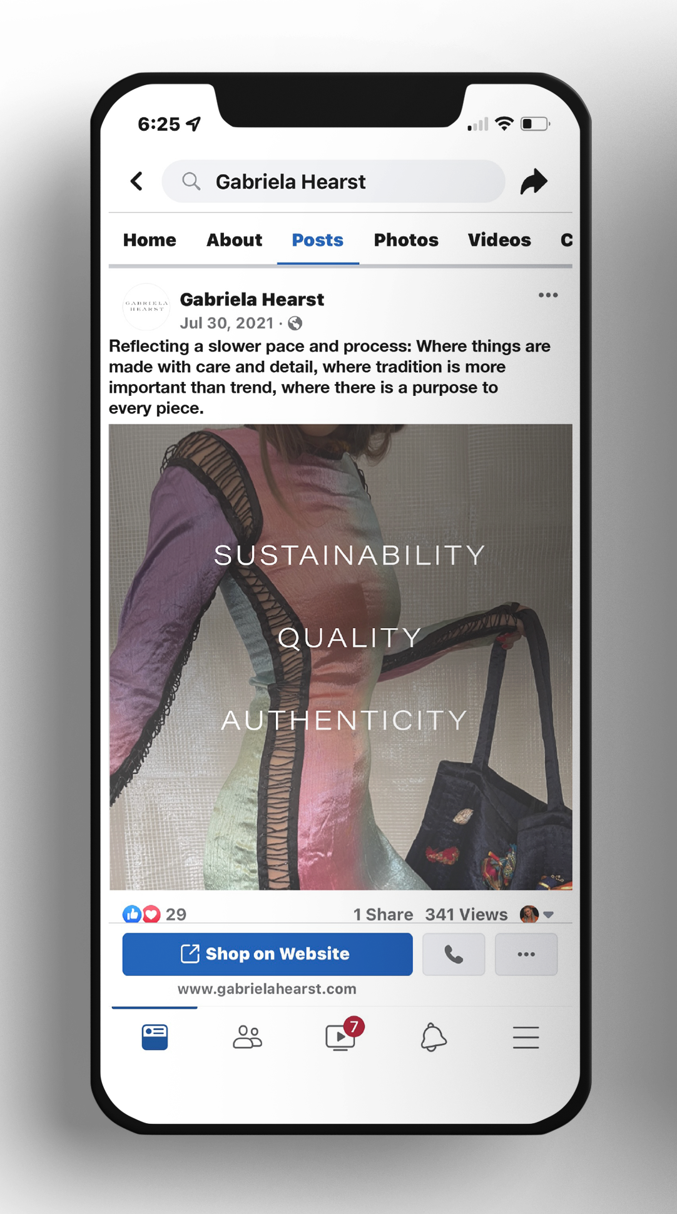Expand the profile avatar dropdown arrow

tap(549, 915)
